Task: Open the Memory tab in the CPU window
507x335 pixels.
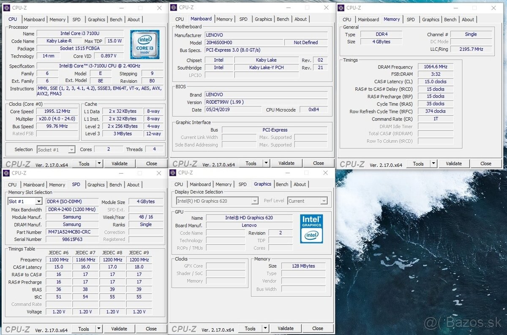Action: tap(57, 19)
